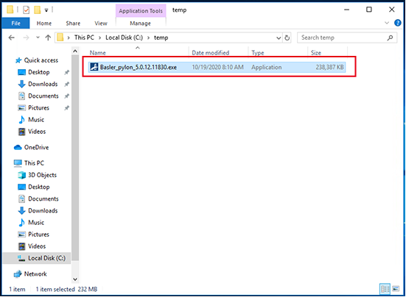Viewport: 406px width, 297px height.
Task: Sort by the Date modified column
Action: [x=211, y=53]
